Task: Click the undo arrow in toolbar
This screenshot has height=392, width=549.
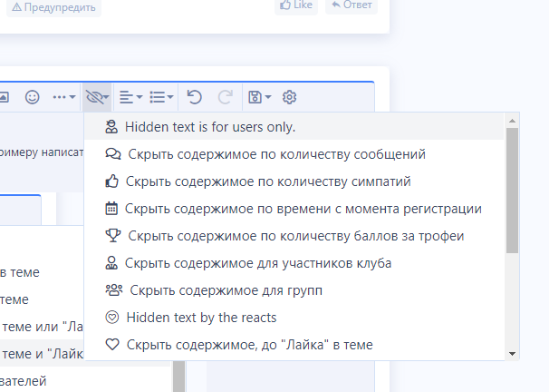Action: coord(194,96)
